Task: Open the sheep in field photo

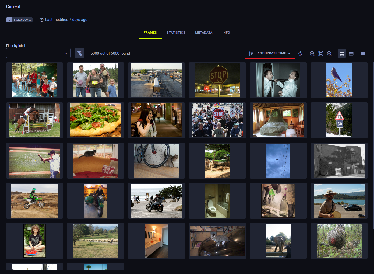Action: (96, 241)
